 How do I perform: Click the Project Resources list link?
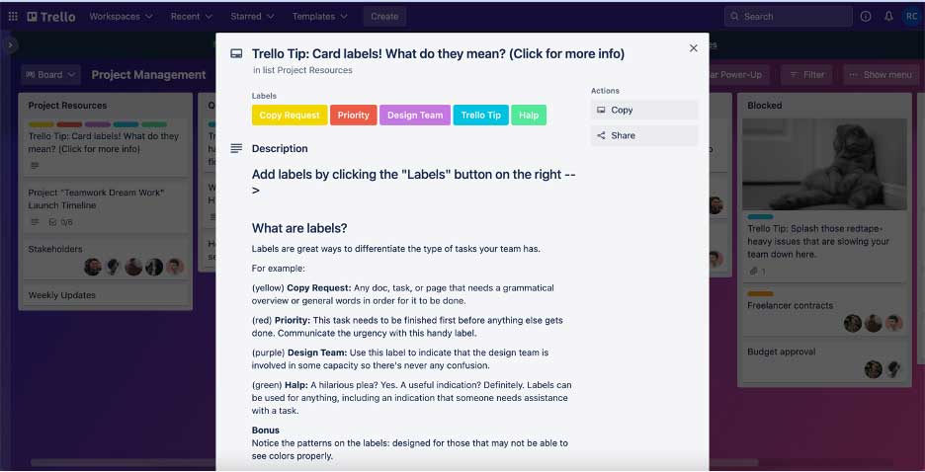point(315,70)
